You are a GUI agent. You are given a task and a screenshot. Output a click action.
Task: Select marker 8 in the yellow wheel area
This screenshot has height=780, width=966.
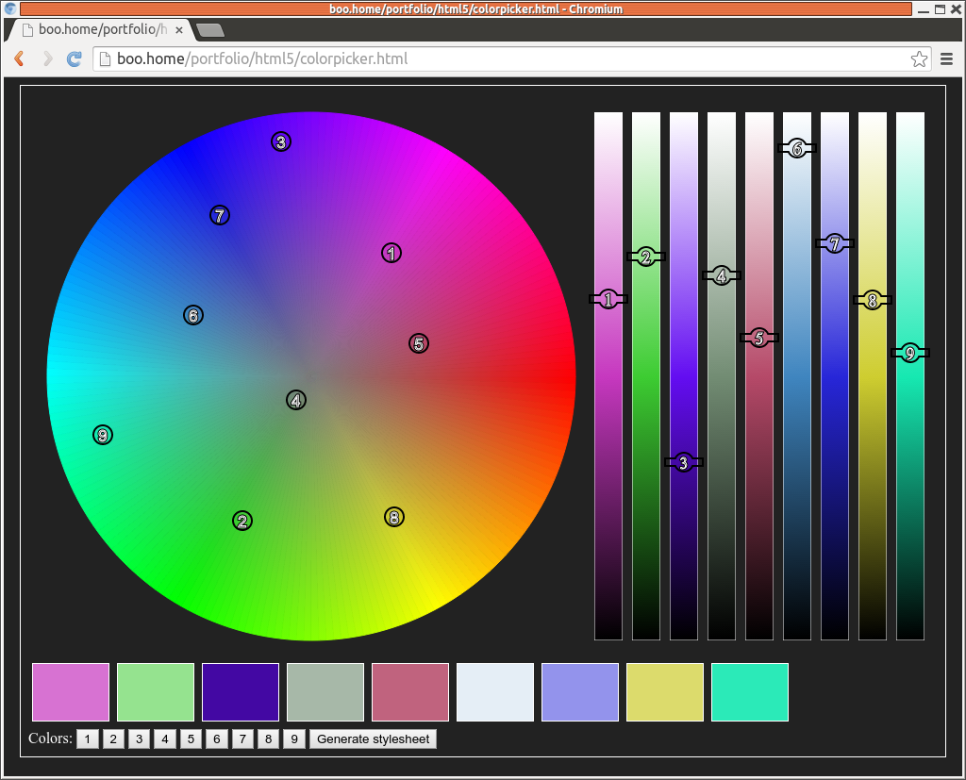[393, 517]
